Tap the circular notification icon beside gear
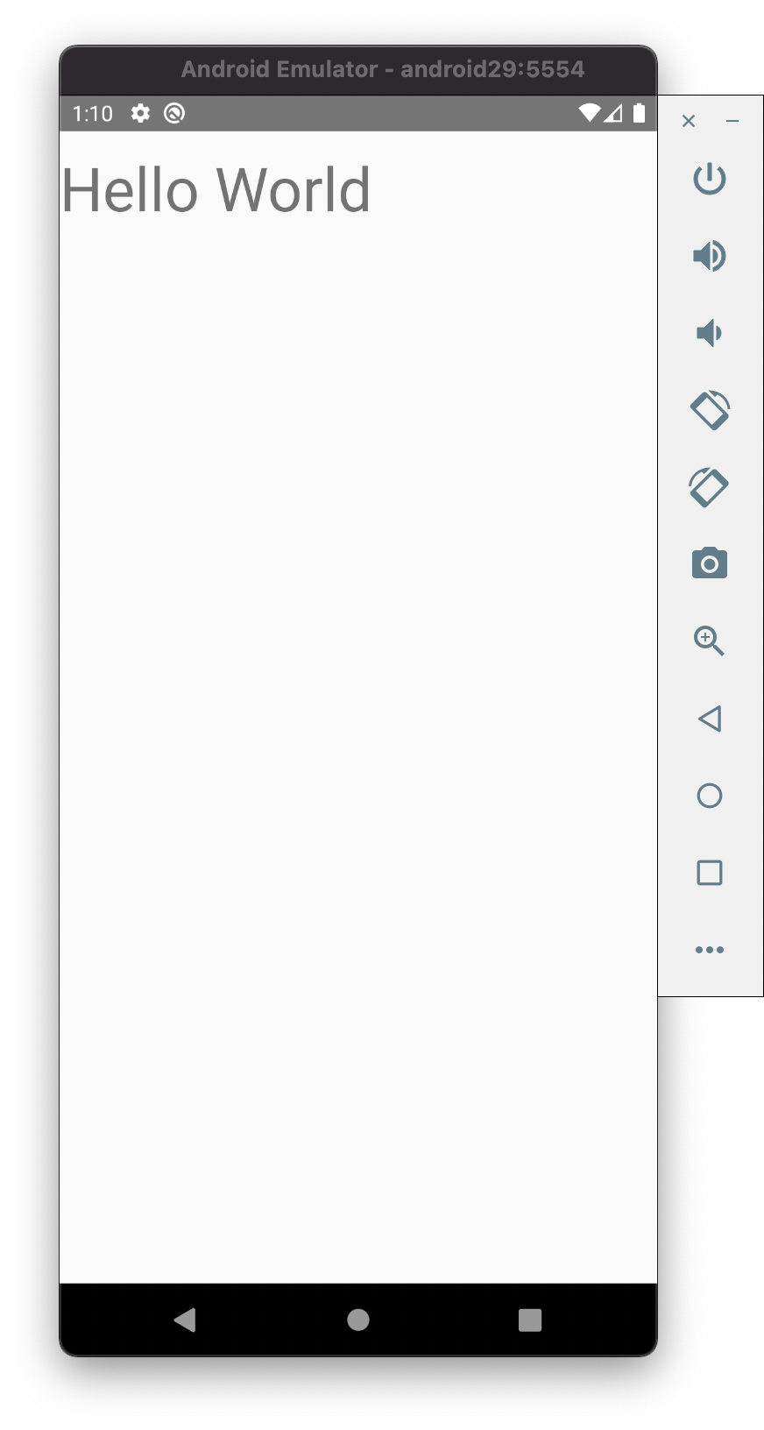Viewport: 764px width, 1430px height. pos(174,113)
